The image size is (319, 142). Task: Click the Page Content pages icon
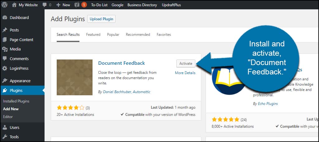5,40
